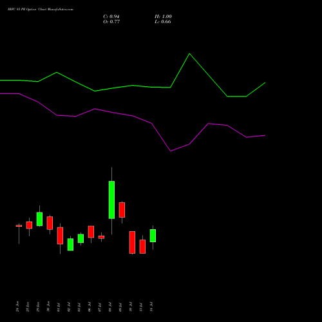The image size is (322, 322).
Task: Select the high value H: 1.00
Action: point(163,17)
